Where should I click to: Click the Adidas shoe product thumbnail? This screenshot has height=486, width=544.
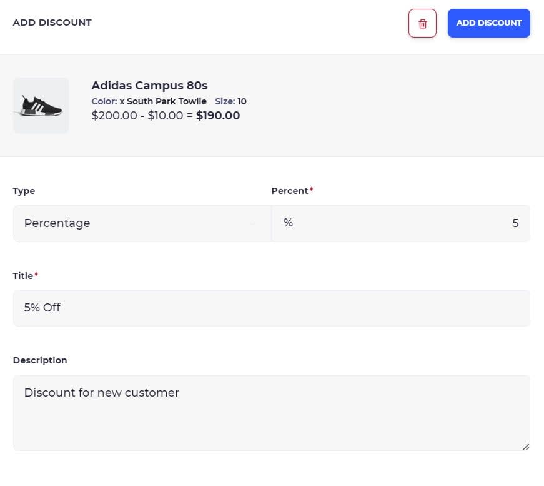[x=41, y=105]
